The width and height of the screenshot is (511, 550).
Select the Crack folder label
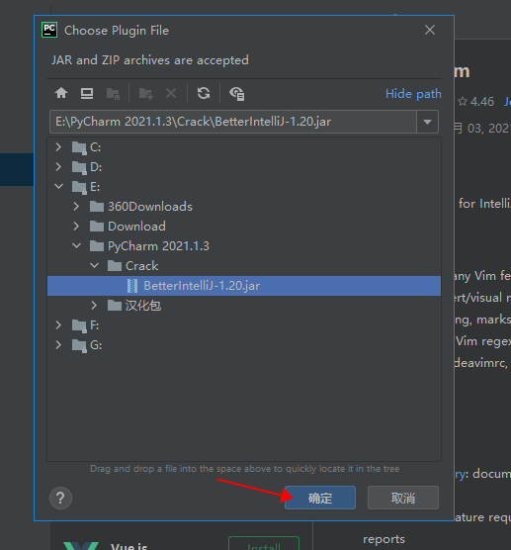click(x=142, y=266)
